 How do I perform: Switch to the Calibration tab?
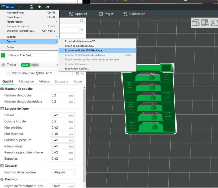point(134,14)
